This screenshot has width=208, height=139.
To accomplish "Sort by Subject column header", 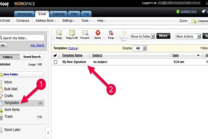I will pyautogui.click(x=97, y=55).
